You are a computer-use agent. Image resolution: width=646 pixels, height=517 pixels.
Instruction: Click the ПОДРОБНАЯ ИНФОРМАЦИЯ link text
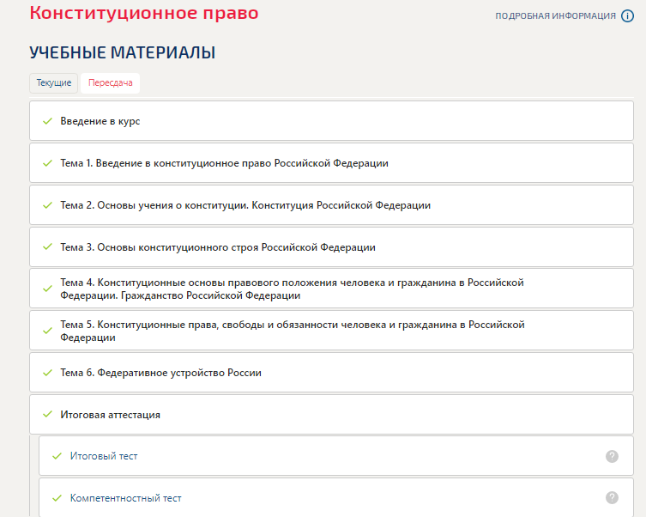[x=555, y=16]
